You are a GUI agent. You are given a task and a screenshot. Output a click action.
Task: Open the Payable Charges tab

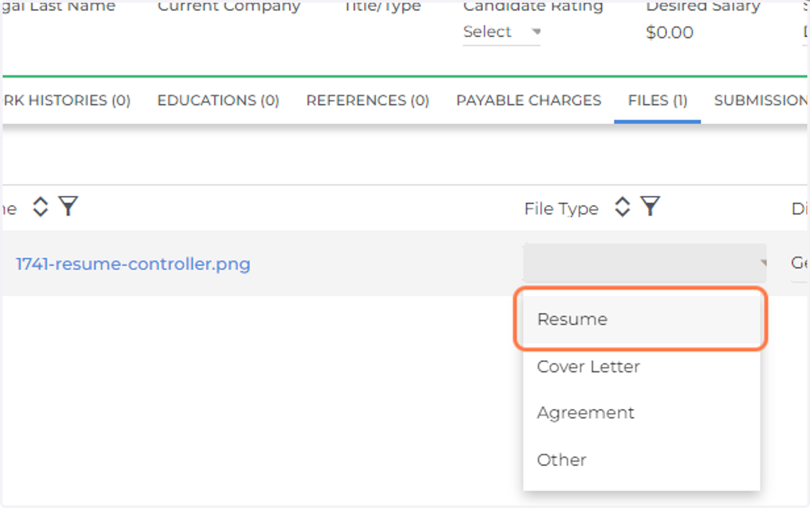click(x=529, y=101)
